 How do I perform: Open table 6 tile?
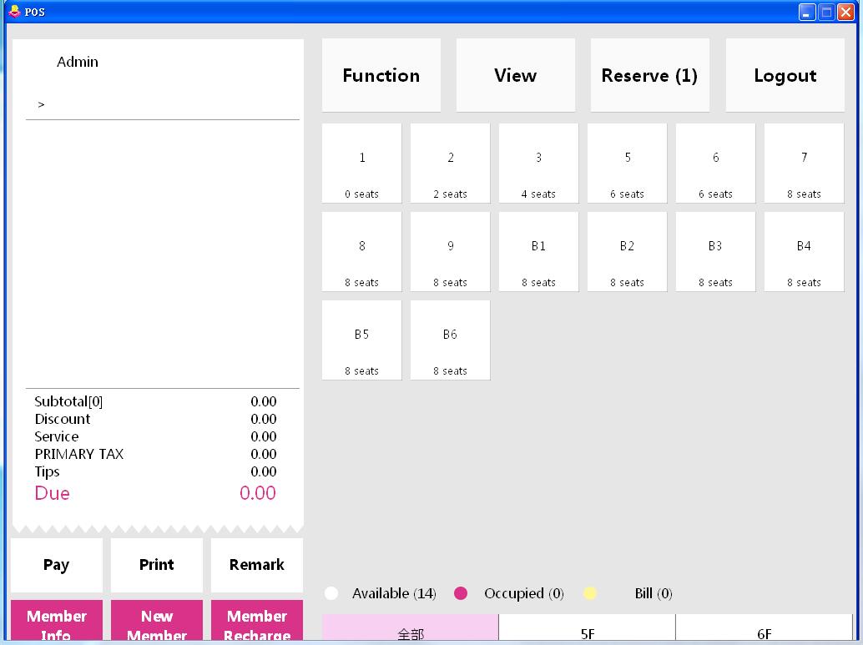tap(715, 164)
